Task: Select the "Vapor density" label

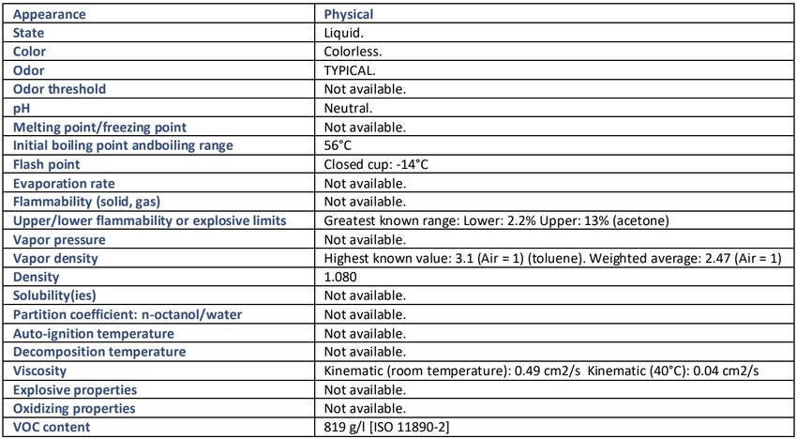Action: click(x=55, y=258)
